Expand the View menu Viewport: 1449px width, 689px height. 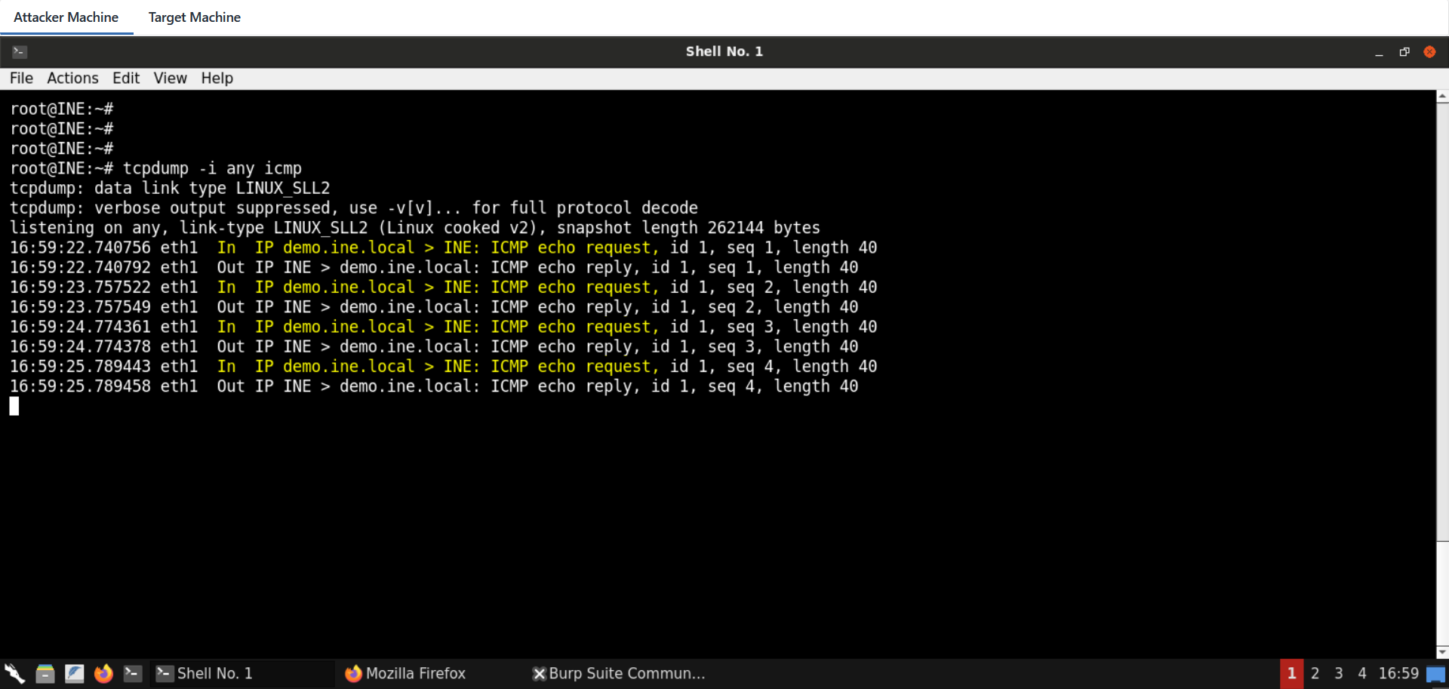click(x=170, y=78)
